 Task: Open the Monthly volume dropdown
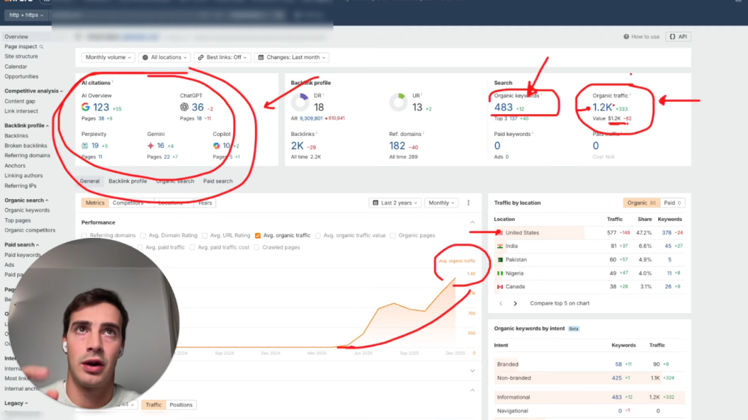click(108, 58)
